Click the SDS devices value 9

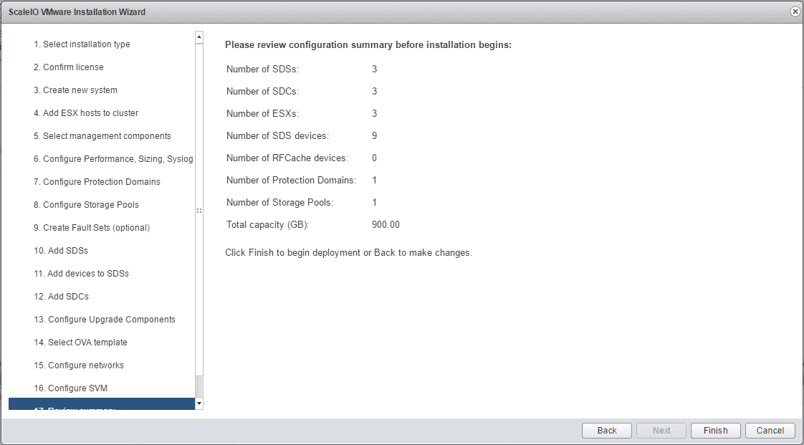pos(374,136)
